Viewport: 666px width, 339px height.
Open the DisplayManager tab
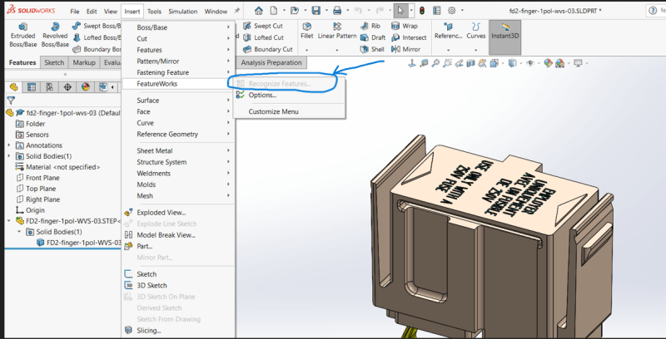click(x=86, y=87)
